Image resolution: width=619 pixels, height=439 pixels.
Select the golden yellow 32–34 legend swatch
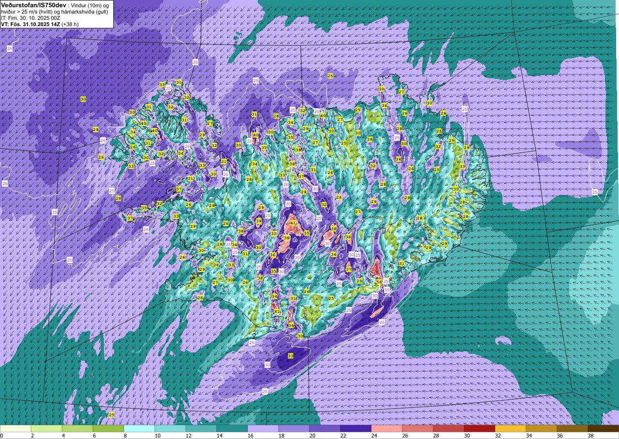(511, 428)
